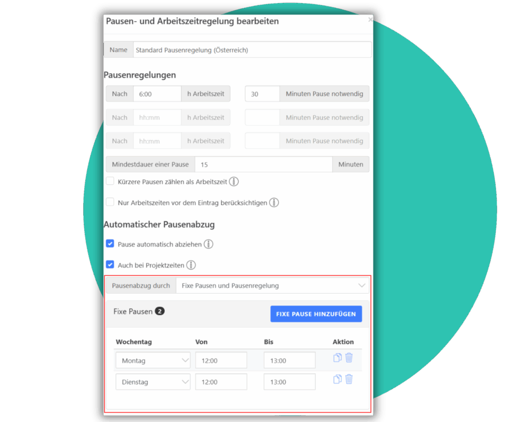The height and width of the screenshot is (422, 507).
Task: Close the Pausen- und Arbeitszeitregelung dialog
Action: 370,20
